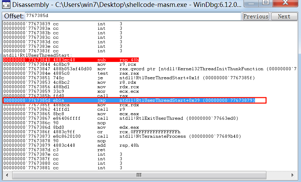301x182 pixels.
Task: Minimize the Disassembly window
Action: click(x=250, y=3)
